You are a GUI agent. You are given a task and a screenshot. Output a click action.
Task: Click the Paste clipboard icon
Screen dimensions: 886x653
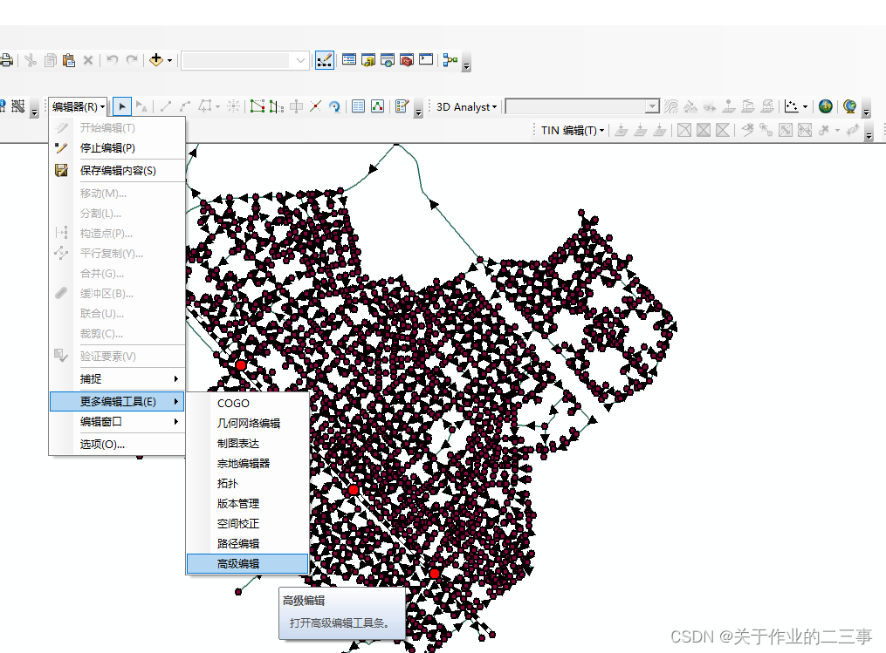pos(69,60)
